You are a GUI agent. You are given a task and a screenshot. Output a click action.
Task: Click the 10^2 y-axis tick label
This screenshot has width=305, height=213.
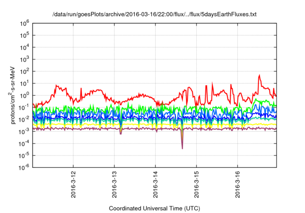[x=24, y=72]
